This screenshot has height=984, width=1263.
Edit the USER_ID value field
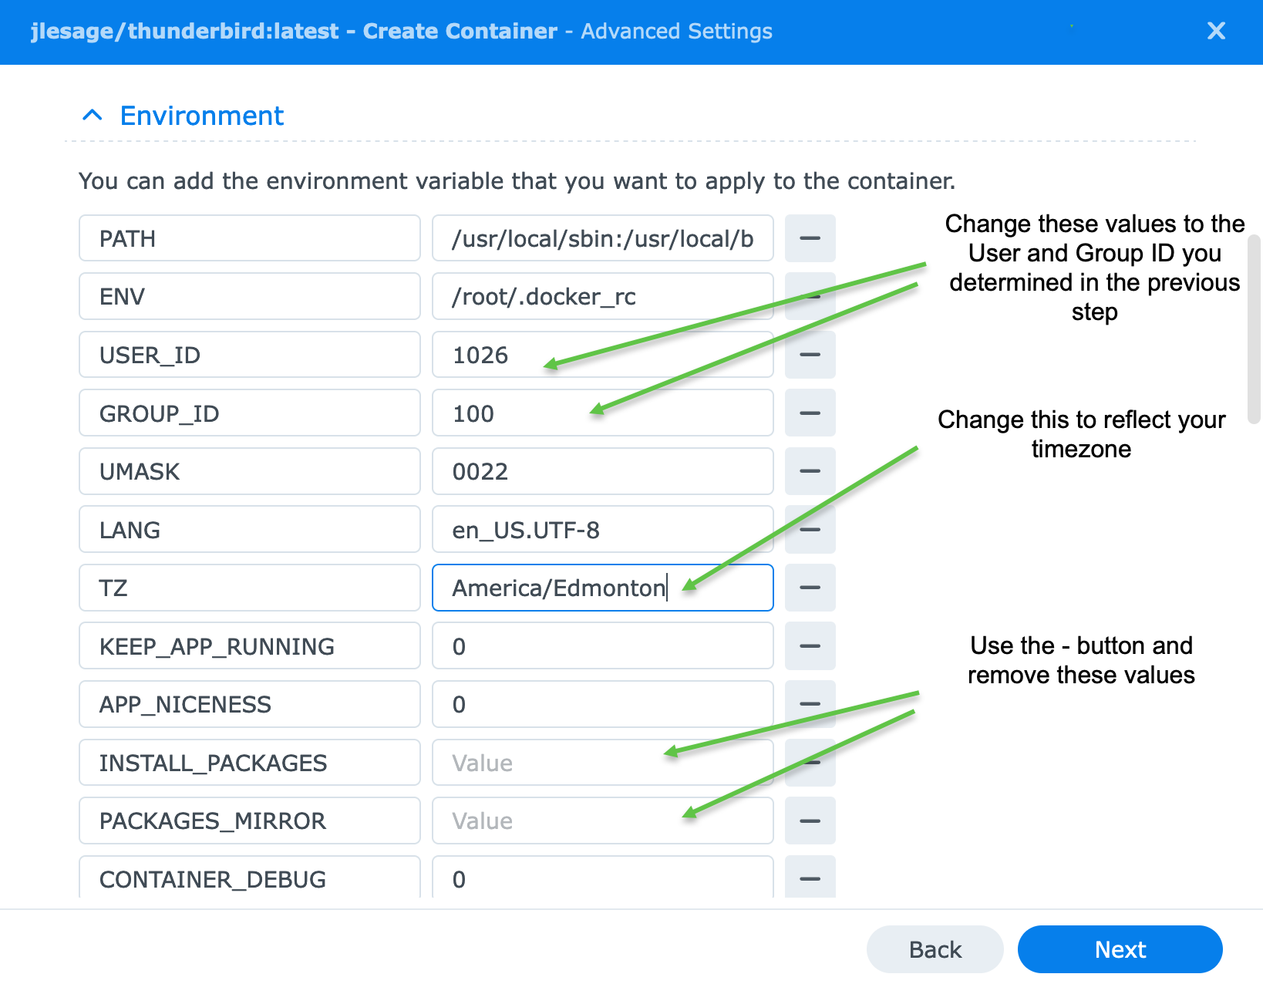[602, 355]
